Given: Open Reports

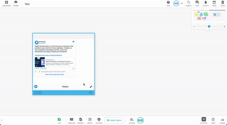Looking at the screenshot, I should coord(81,121).
